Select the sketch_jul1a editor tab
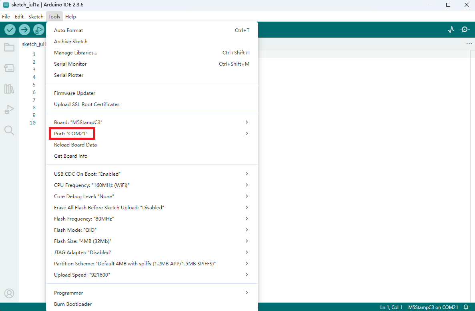This screenshot has width=475, height=311. pos(33,44)
